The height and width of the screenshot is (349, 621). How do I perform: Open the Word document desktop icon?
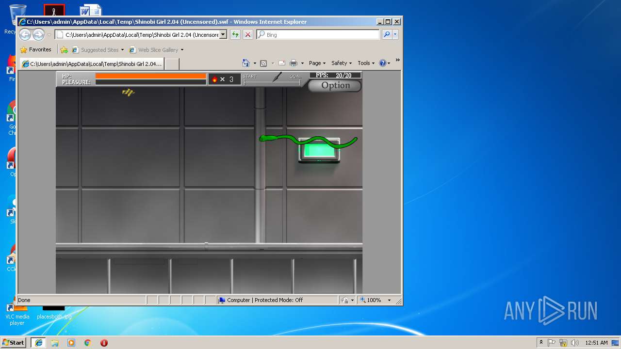point(90,10)
